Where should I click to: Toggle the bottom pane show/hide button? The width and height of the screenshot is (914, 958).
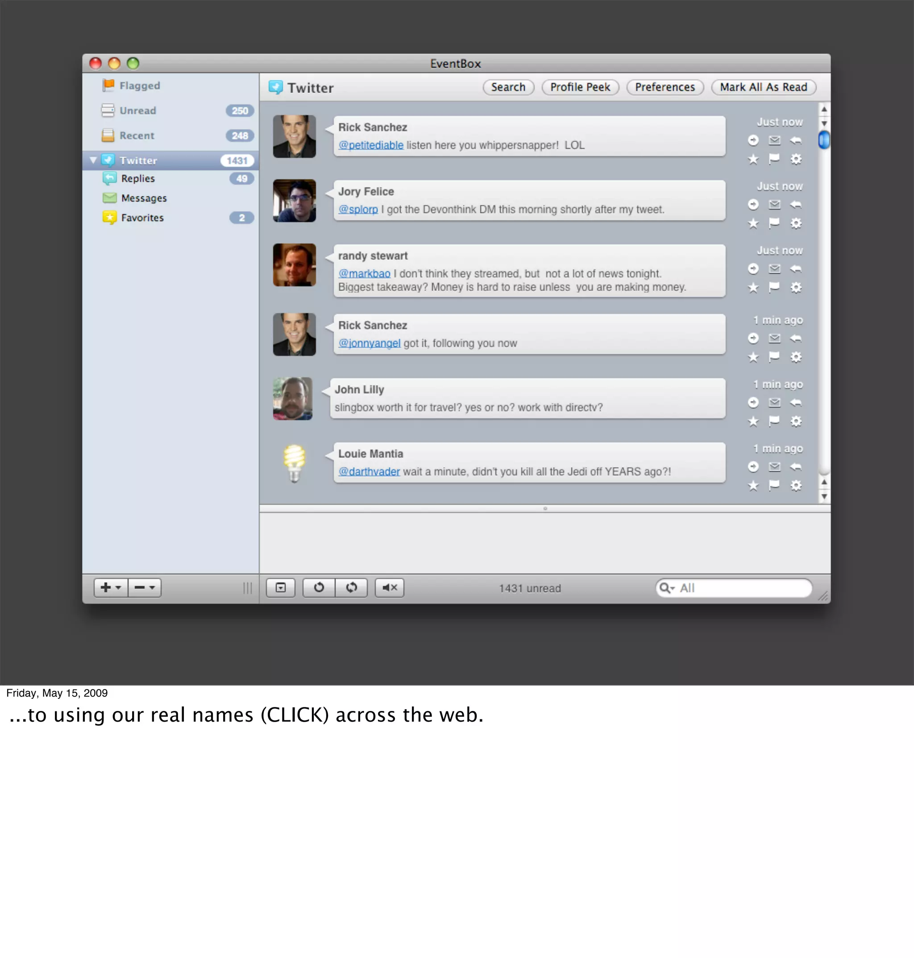(281, 587)
